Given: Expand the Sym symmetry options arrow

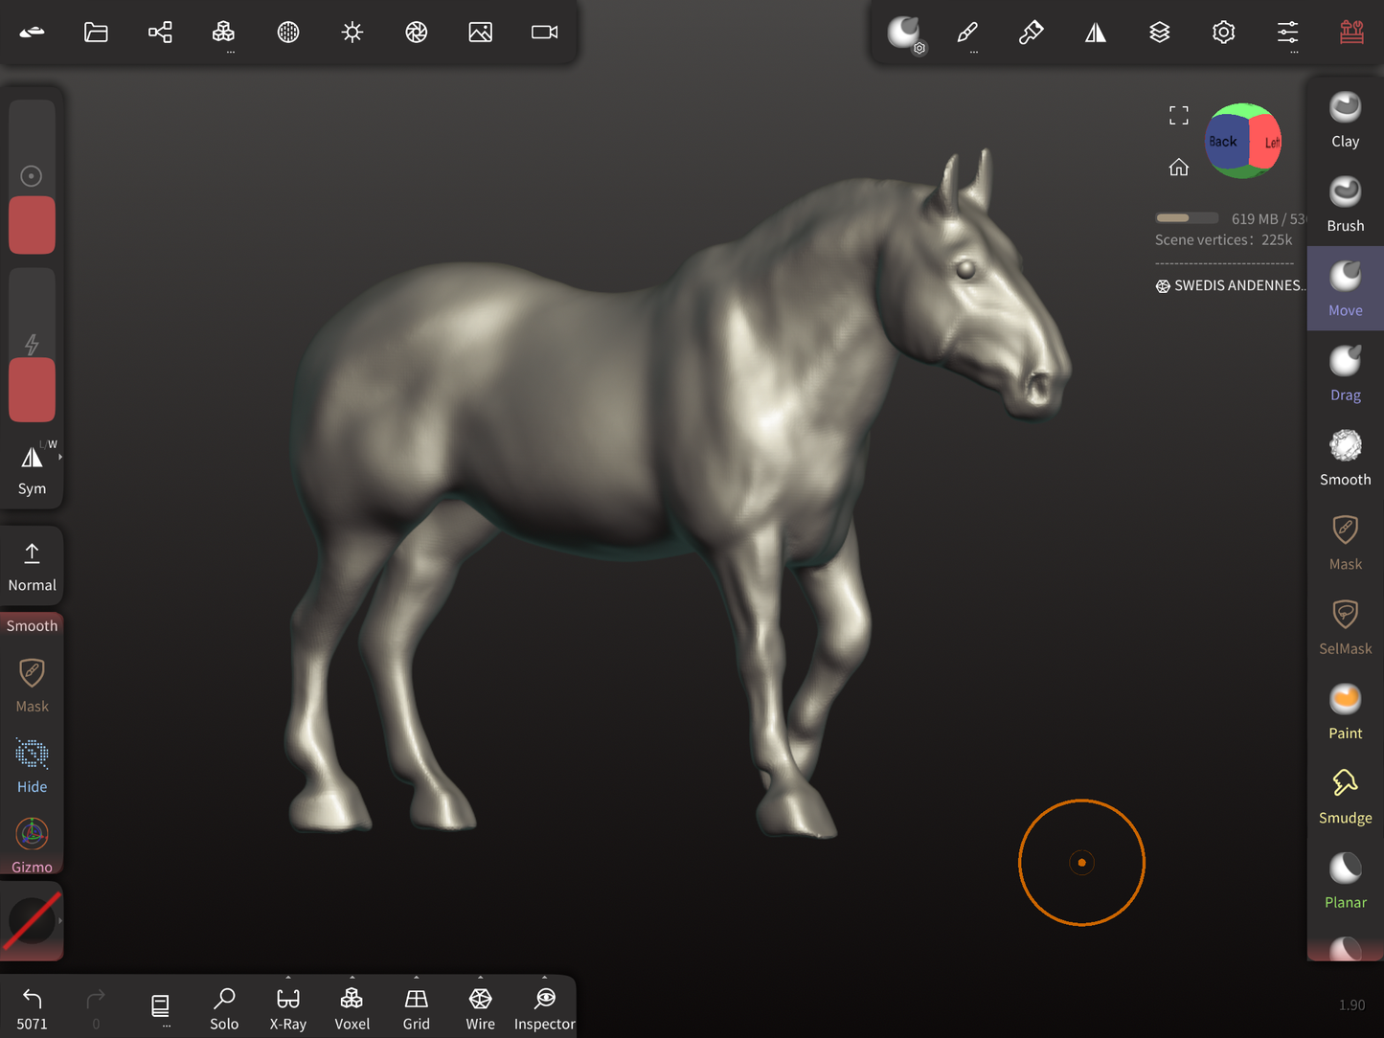Looking at the screenshot, I should [60, 458].
